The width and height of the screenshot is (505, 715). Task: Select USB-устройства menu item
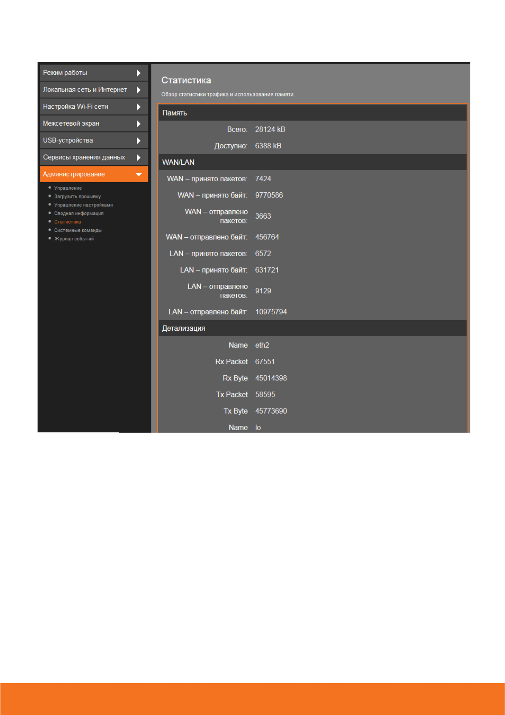(68, 141)
